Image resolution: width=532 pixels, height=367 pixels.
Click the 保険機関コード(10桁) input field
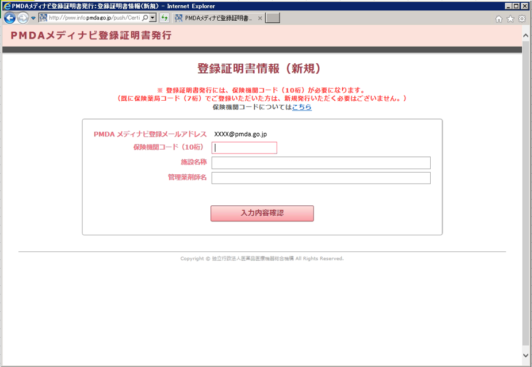pyautogui.click(x=244, y=148)
